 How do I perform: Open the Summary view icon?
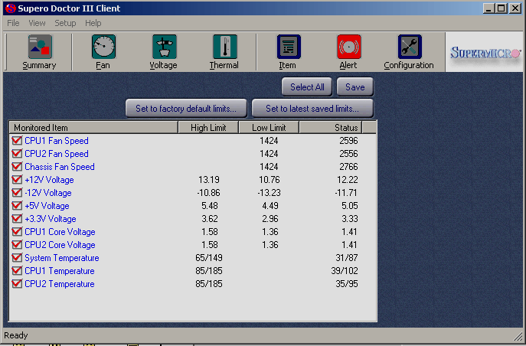pos(39,48)
